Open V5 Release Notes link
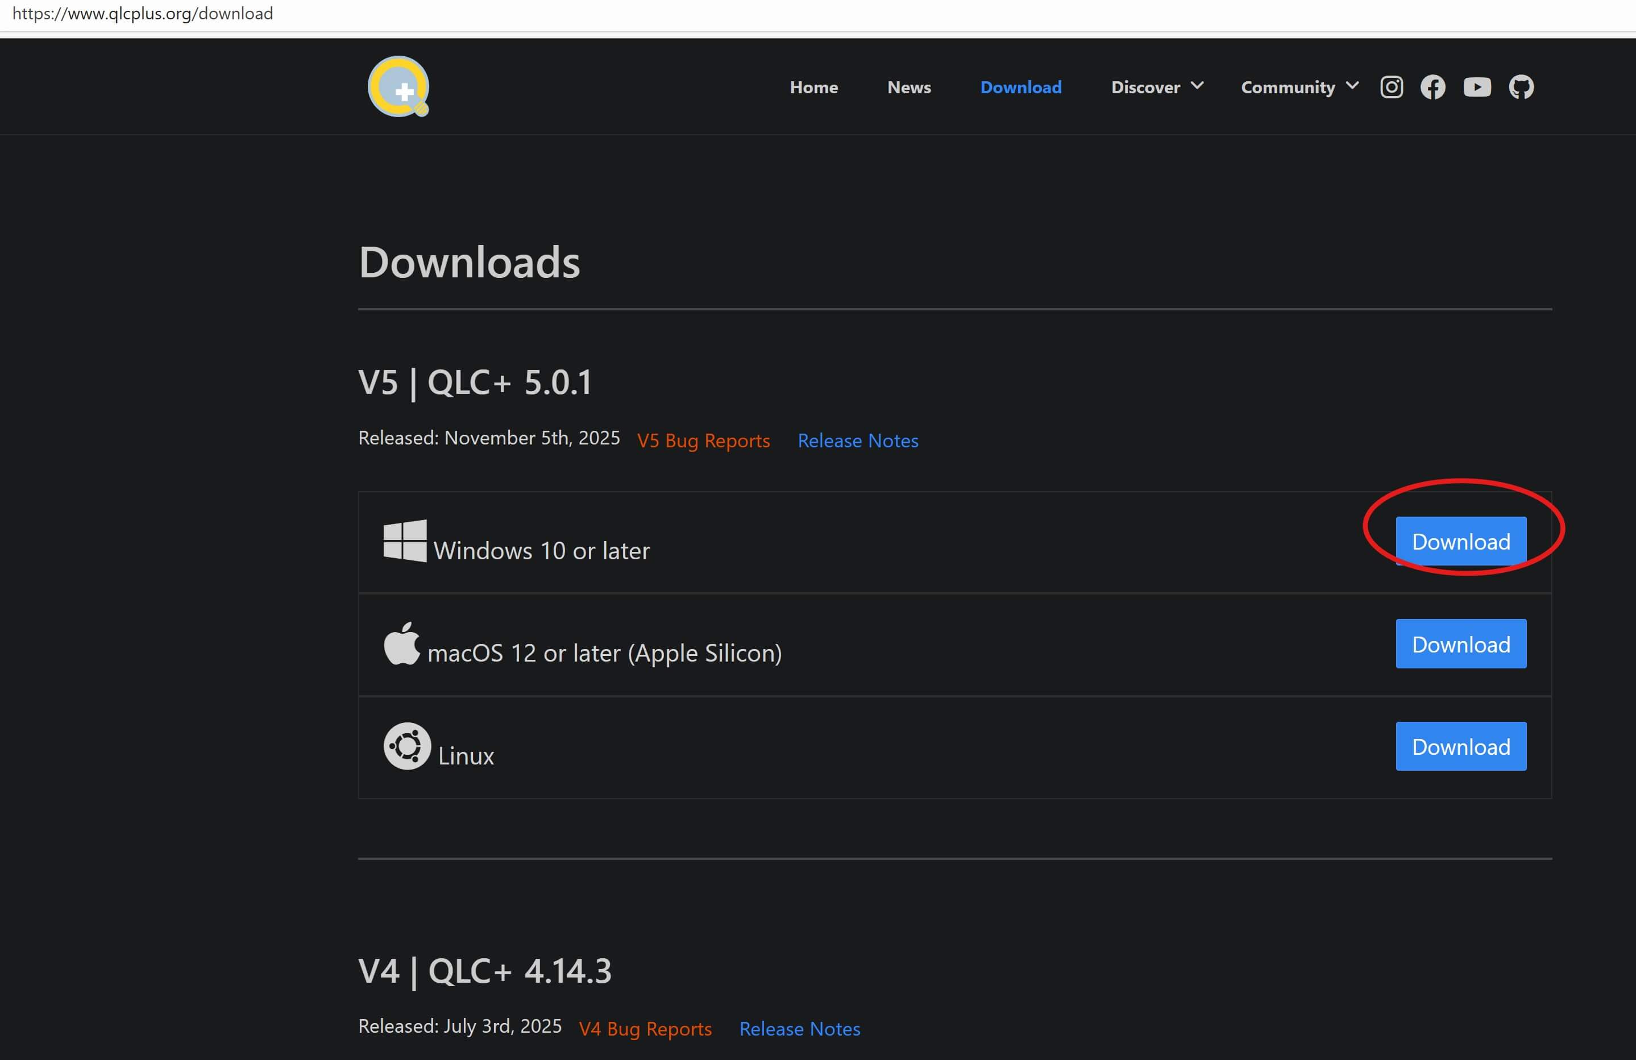This screenshot has height=1060, width=1636. point(857,440)
